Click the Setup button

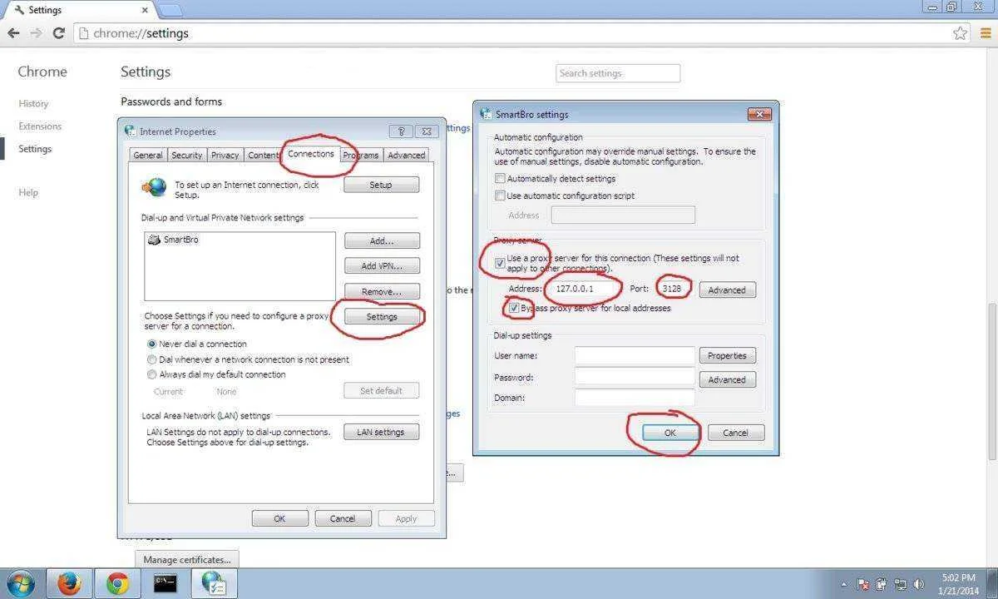(381, 185)
